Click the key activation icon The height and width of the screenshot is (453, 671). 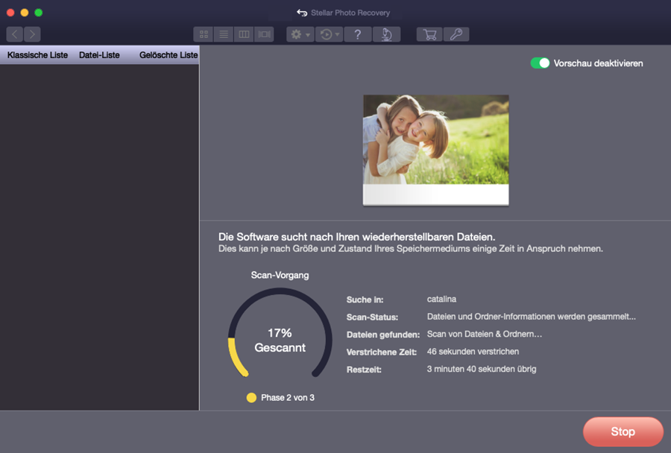click(x=456, y=34)
